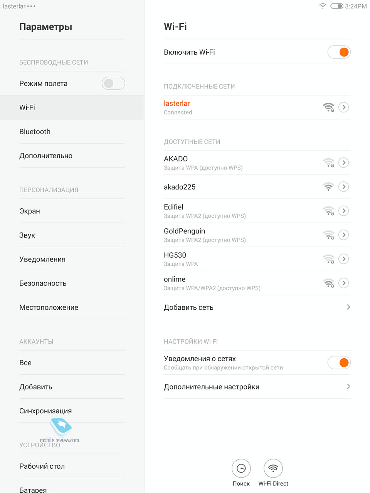Open Wi-Fi Direct icon
This screenshot has height=493, width=370.
pyautogui.click(x=273, y=468)
